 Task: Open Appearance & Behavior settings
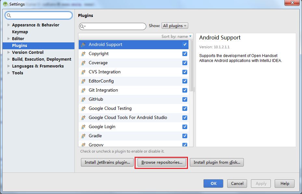(35, 25)
